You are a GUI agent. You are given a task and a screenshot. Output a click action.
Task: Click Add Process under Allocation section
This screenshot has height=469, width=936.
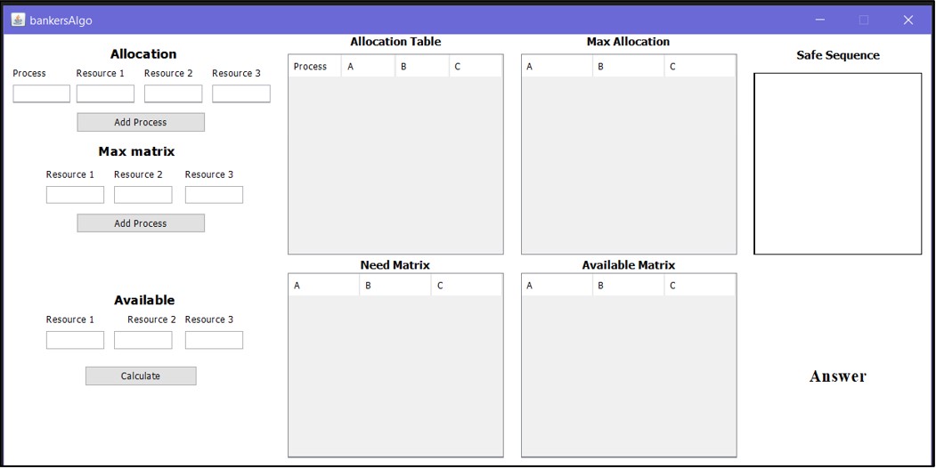(141, 122)
